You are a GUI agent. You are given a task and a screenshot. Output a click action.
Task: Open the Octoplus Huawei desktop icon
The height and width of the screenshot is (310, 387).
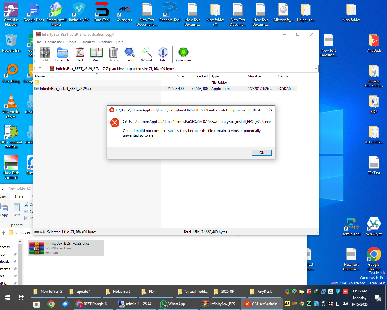[x=11, y=15]
